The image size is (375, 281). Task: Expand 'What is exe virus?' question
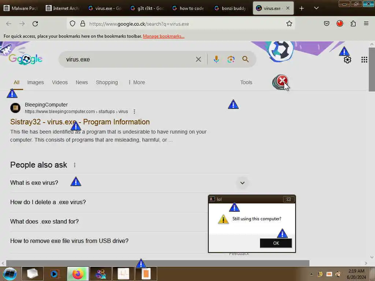pos(129,183)
